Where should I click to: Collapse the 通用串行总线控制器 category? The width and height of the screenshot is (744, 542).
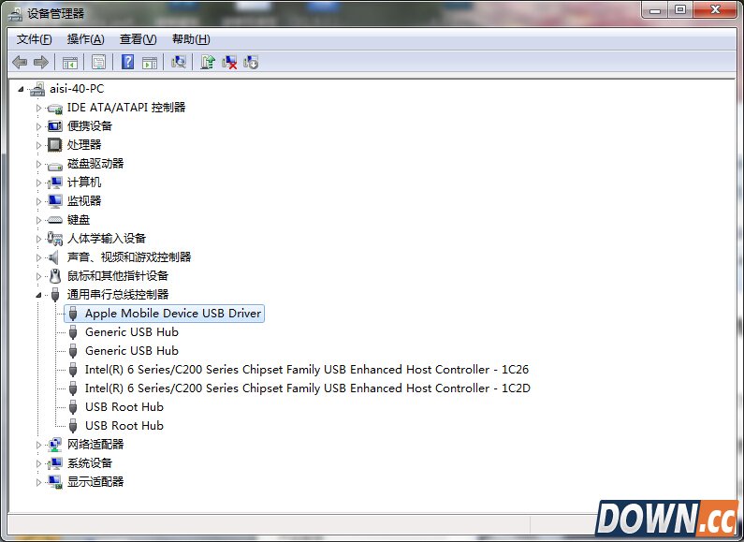coord(39,295)
